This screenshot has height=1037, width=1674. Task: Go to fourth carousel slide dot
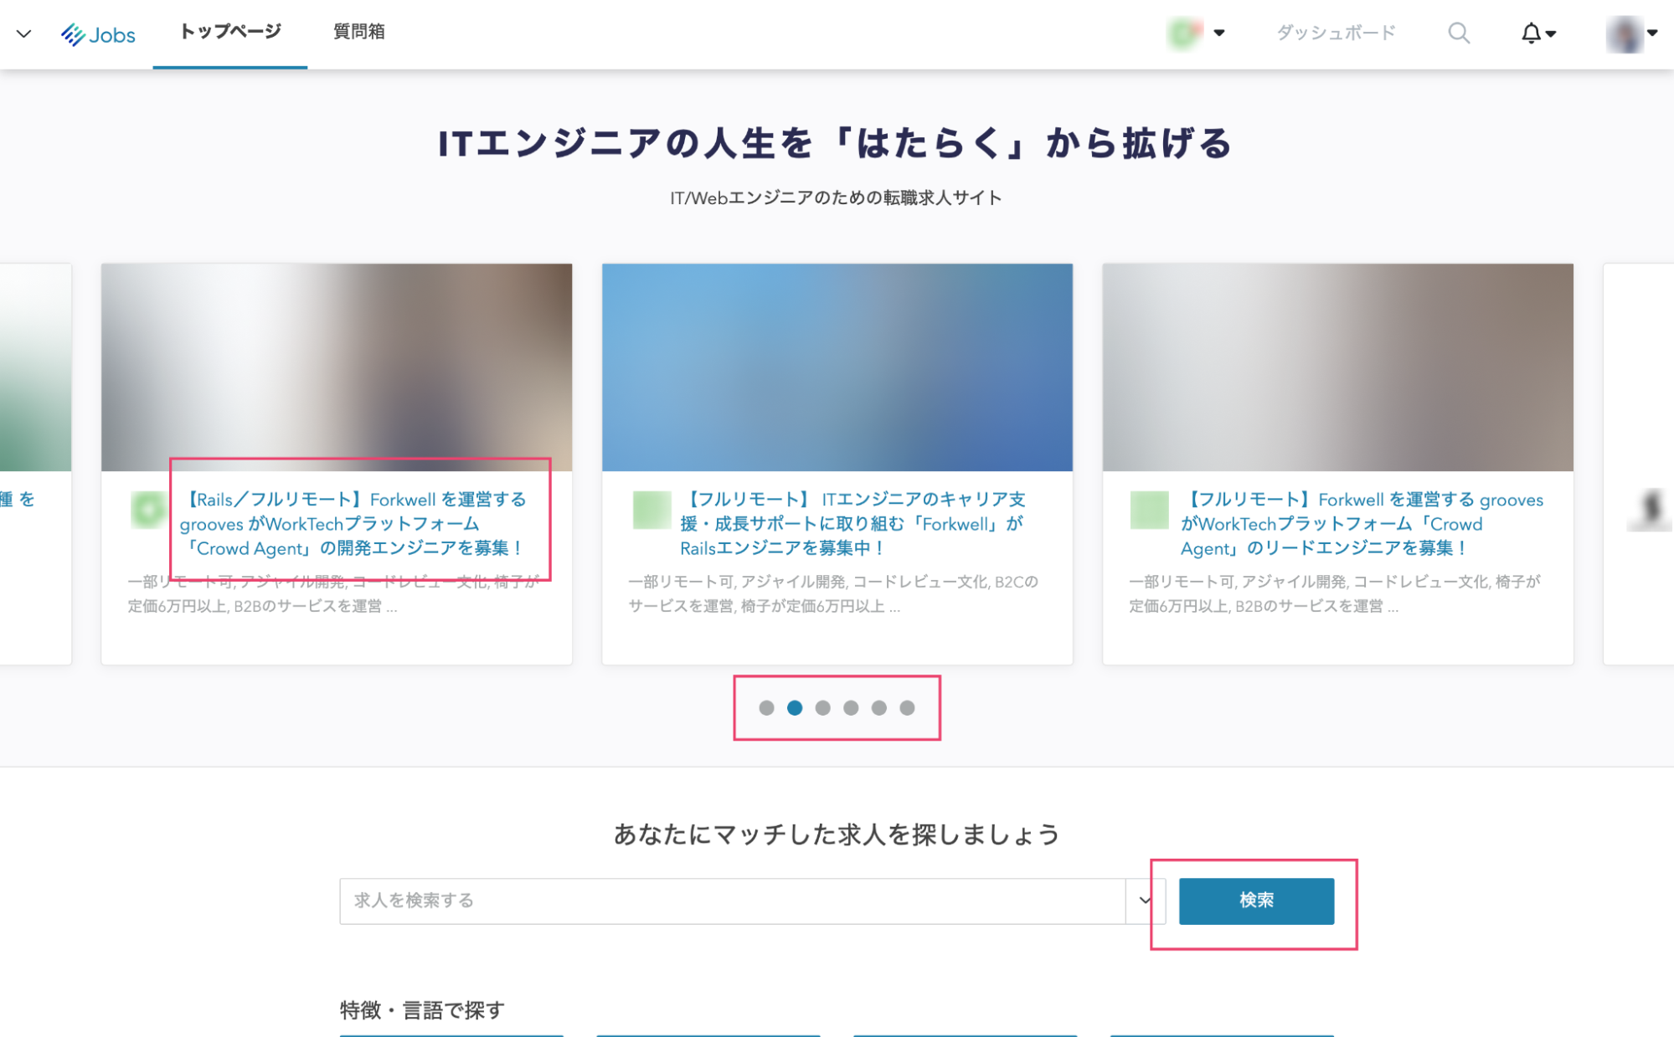[x=851, y=708]
